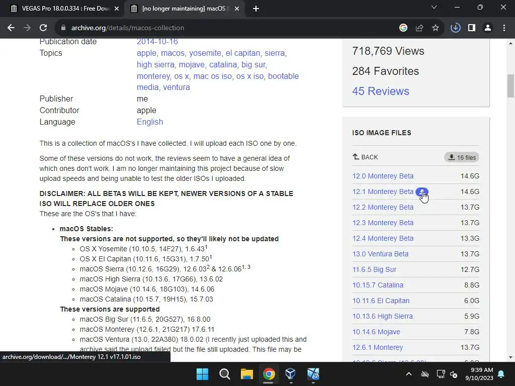Click the English language link
The width and height of the screenshot is (515, 386).
[x=150, y=122]
